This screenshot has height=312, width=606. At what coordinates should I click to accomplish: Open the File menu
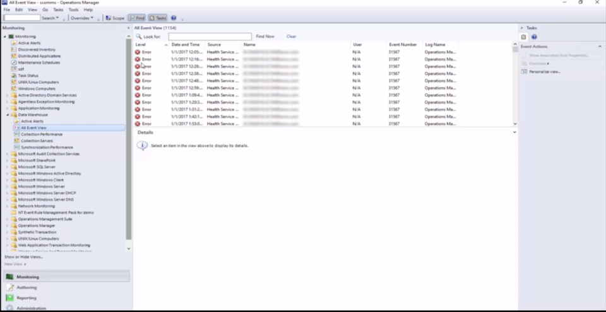[x=6, y=9]
